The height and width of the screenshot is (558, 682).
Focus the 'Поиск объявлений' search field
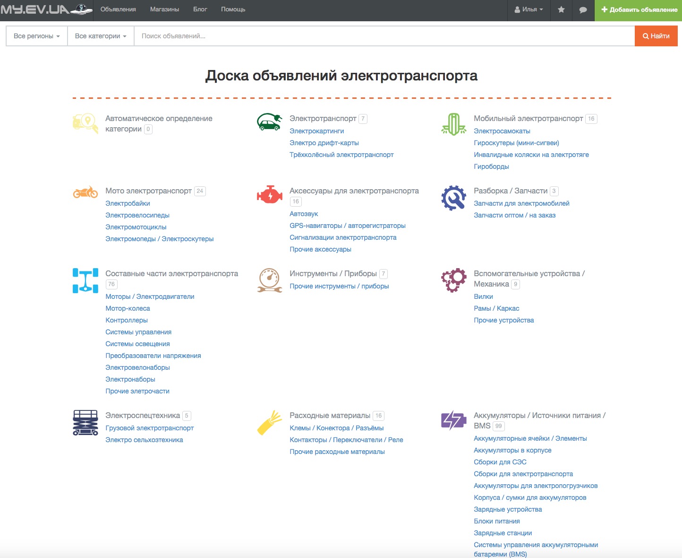coord(384,36)
